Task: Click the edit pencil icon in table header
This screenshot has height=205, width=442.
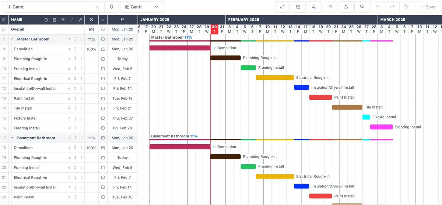Action: (4, 20)
